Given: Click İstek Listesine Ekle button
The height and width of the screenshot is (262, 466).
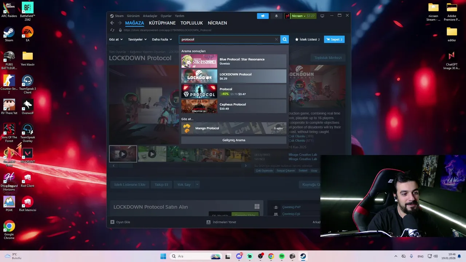Looking at the screenshot, I should click(x=130, y=184).
